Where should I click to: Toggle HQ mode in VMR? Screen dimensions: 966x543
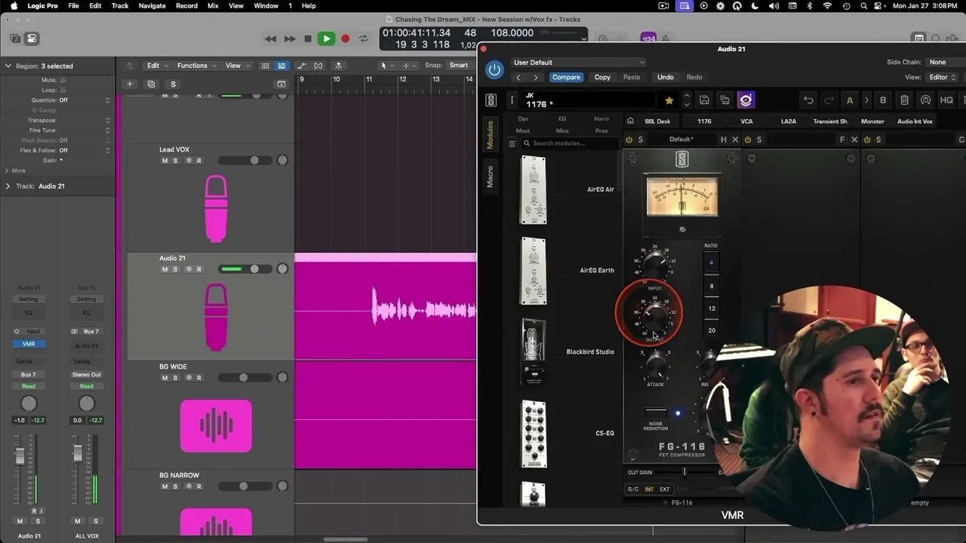(x=946, y=100)
